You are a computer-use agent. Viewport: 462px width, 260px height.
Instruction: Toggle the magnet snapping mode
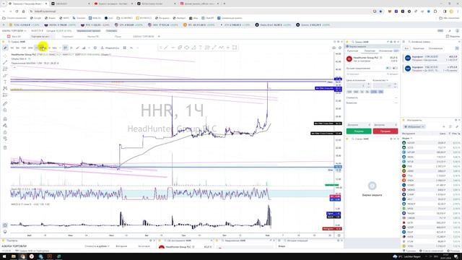click(5, 118)
